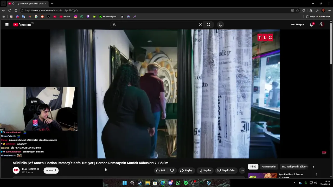Open favorites list toolbar icon
333x187 pixels.
click(317, 10)
